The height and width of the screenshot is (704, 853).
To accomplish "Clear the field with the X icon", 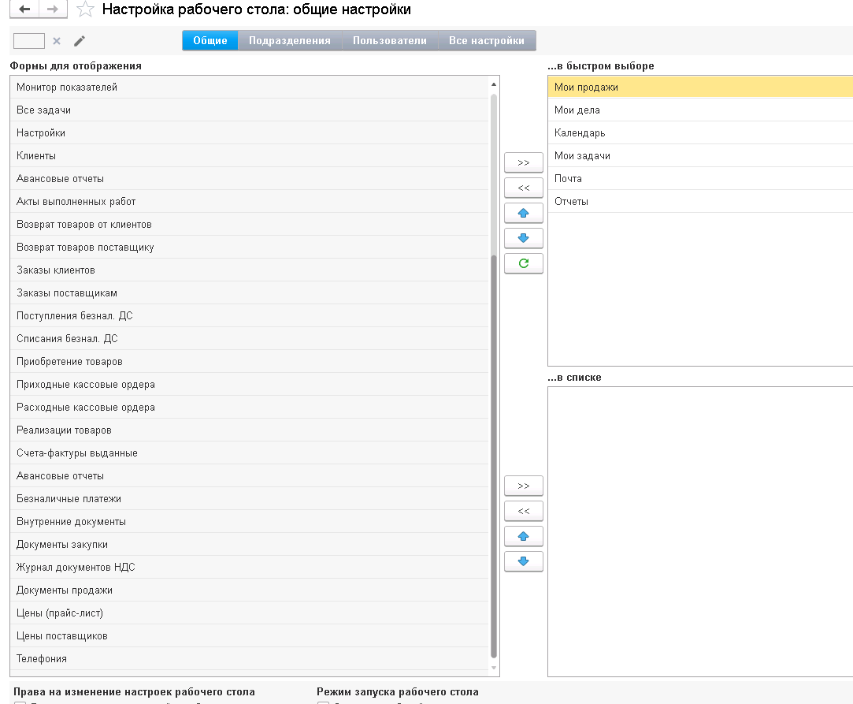I will pos(57,41).
